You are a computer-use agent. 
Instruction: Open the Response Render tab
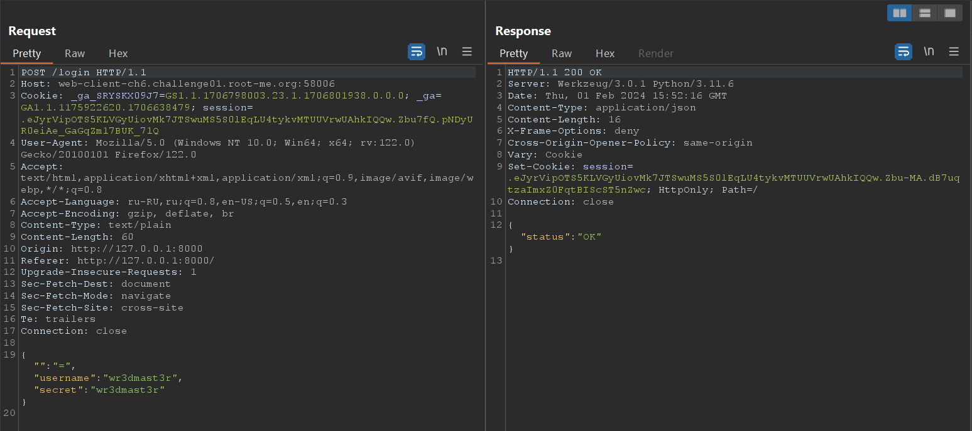pos(656,53)
